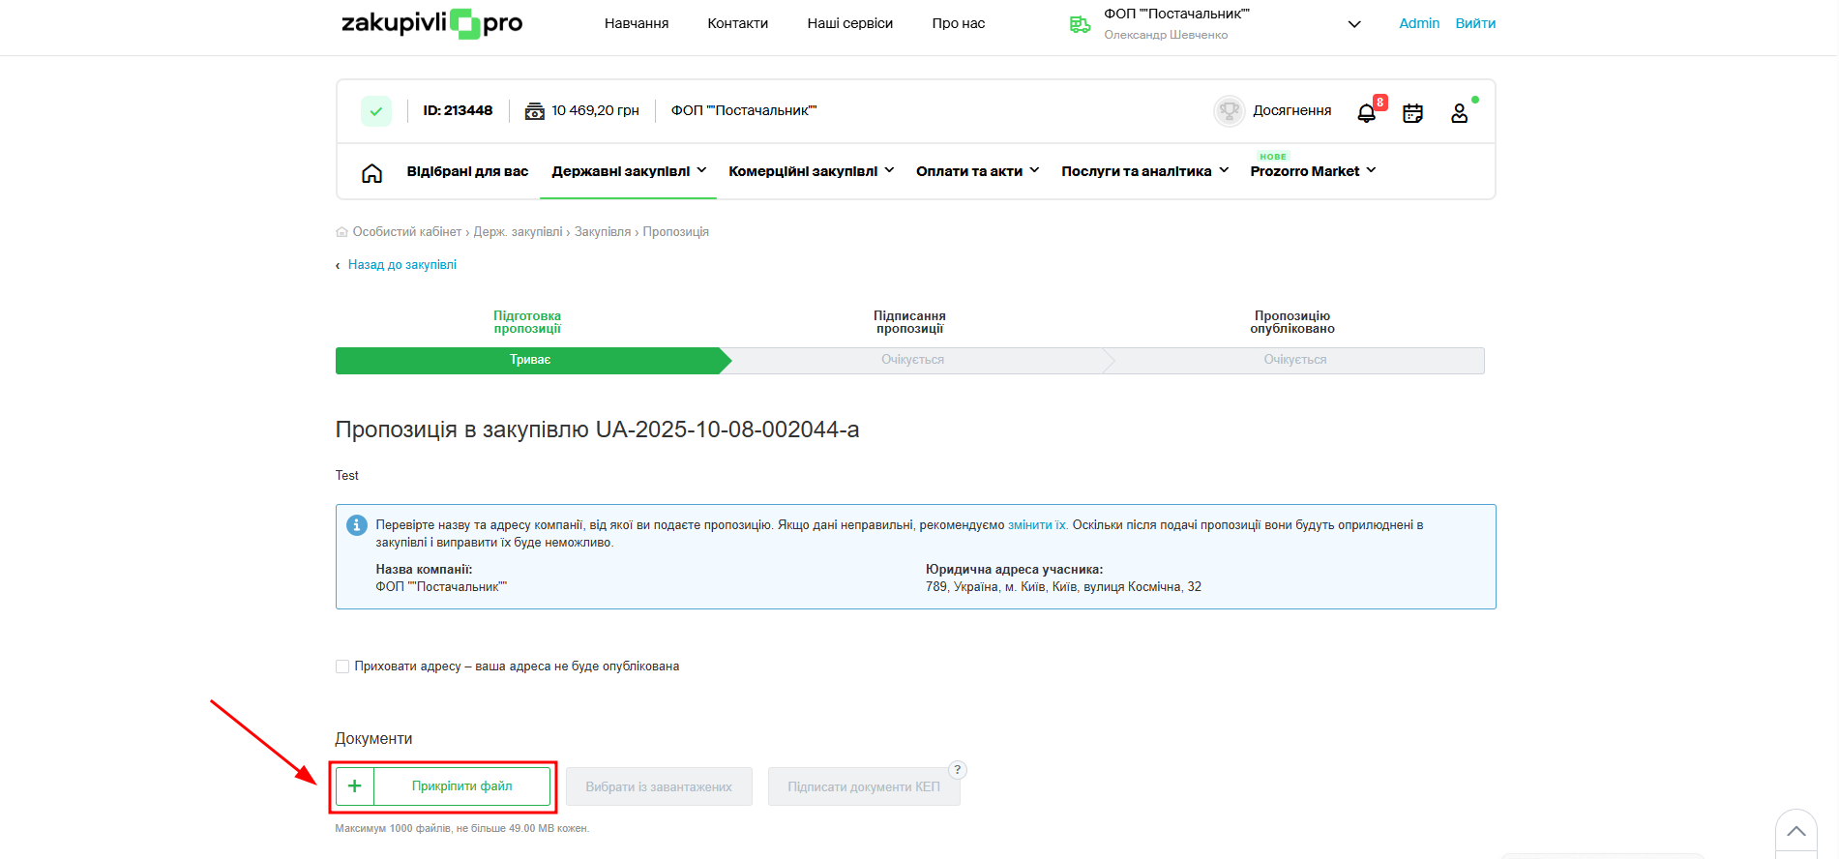Click the green checkmark status icon
This screenshot has width=1839, height=859.
376,111
